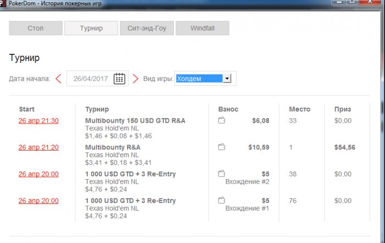Click place value 38

(293, 174)
